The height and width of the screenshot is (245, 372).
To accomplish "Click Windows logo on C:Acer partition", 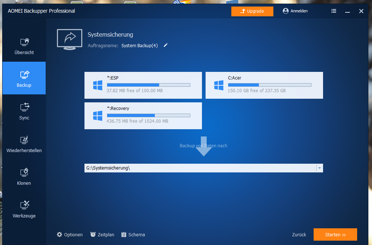I will point(219,85).
